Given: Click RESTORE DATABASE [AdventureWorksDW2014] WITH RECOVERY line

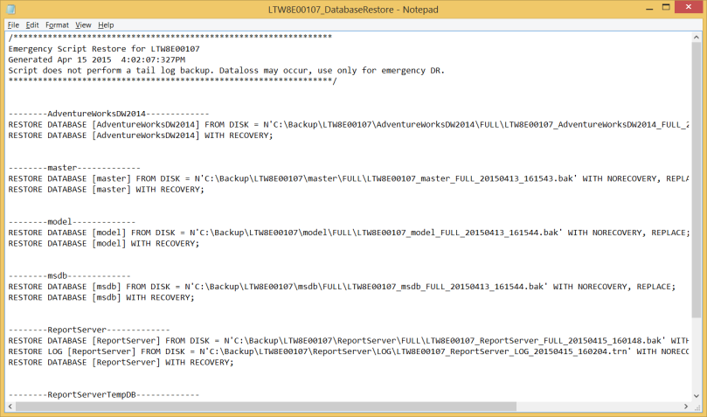Looking at the screenshot, I should (141, 136).
